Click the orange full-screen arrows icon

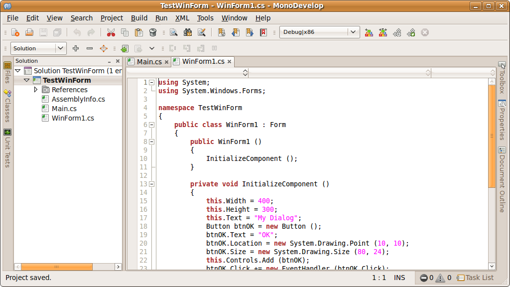point(104,48)
